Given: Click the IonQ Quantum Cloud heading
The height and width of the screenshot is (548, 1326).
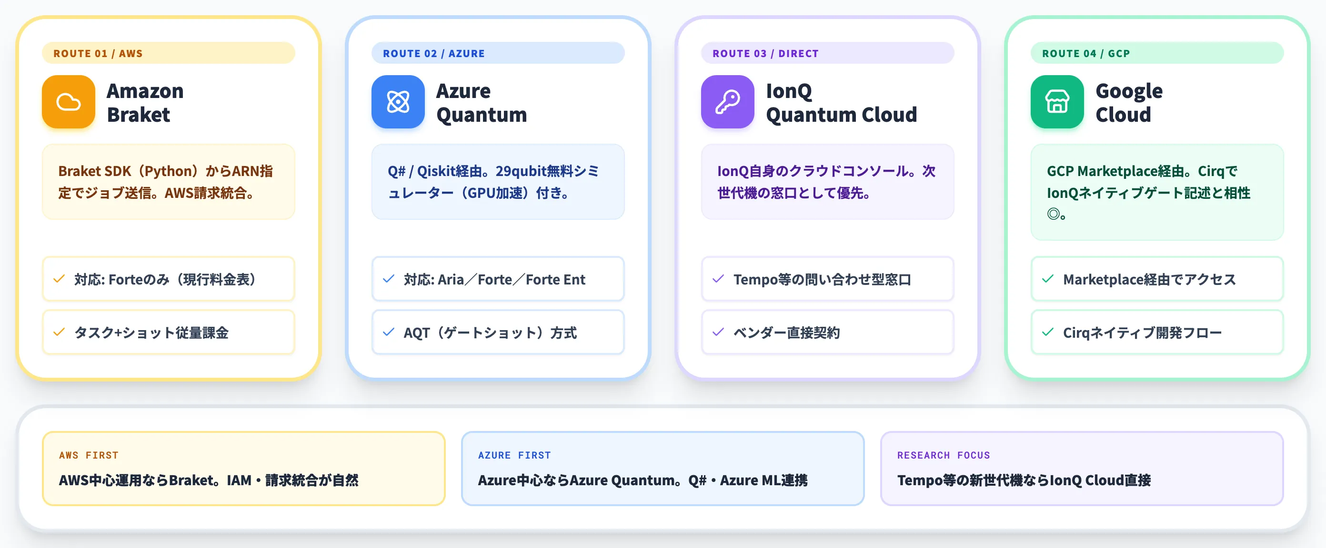Looking at the screenshot, I should point(841,102).
